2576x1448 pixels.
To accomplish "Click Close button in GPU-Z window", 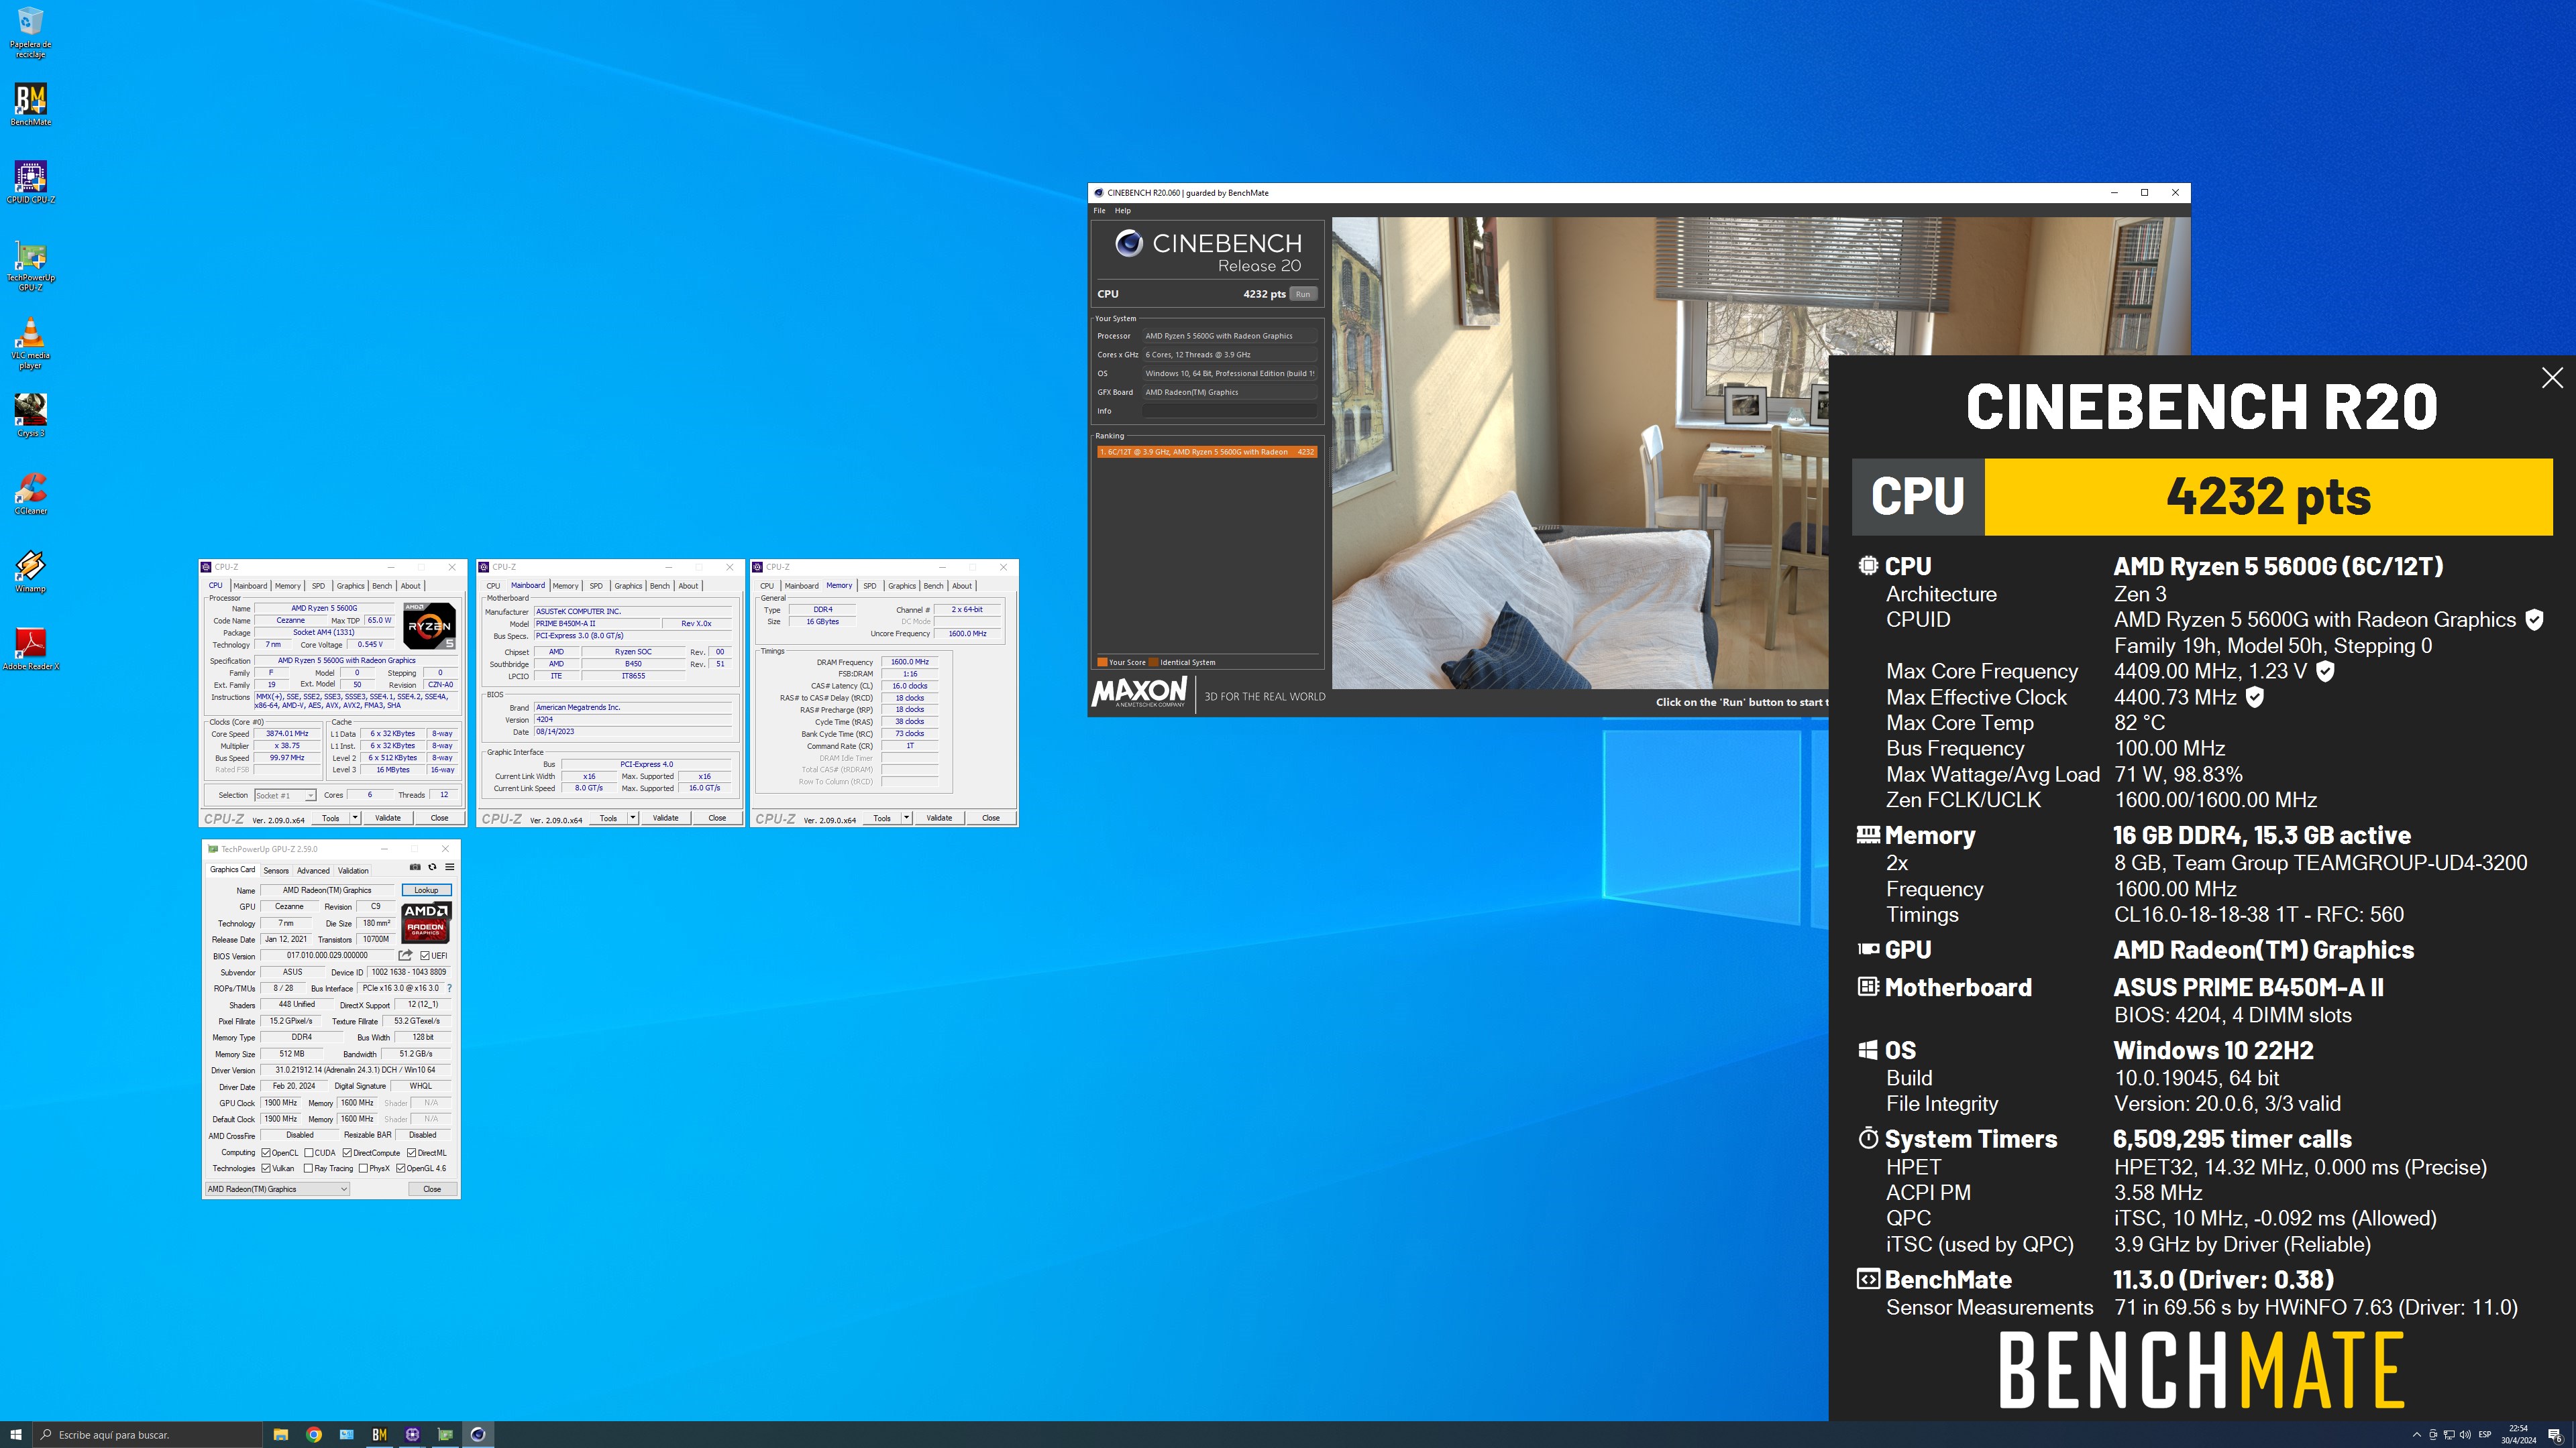I will (x=432, y=1189).
